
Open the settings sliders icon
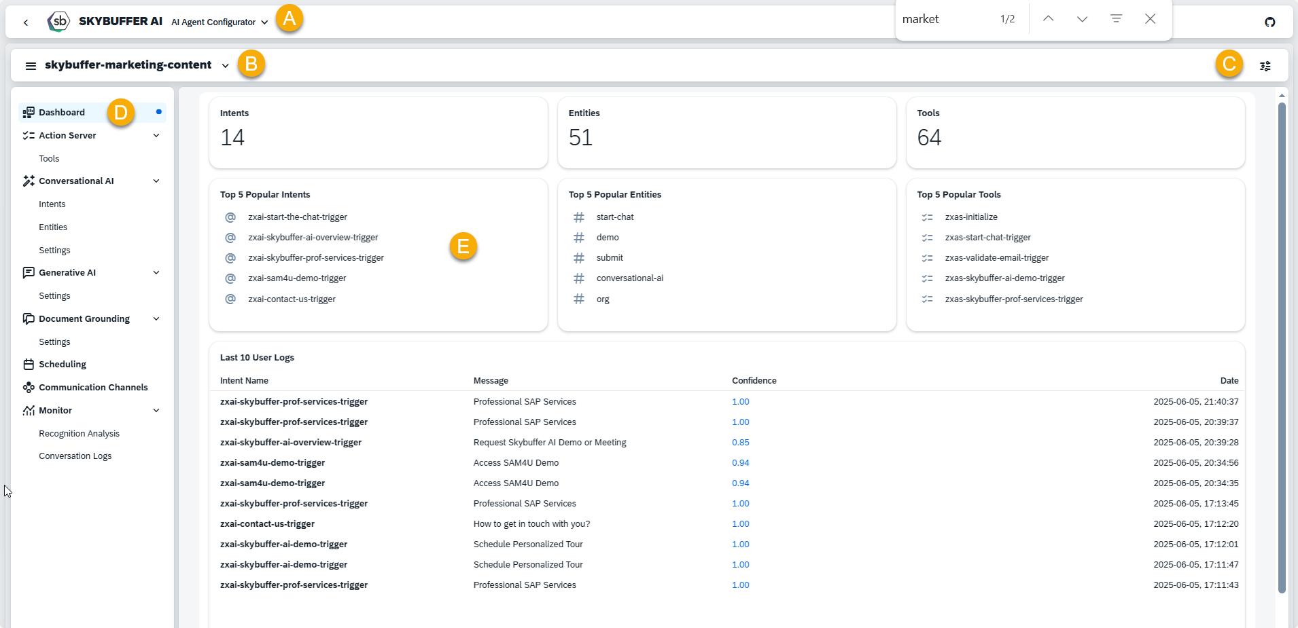coord(1265,66)
